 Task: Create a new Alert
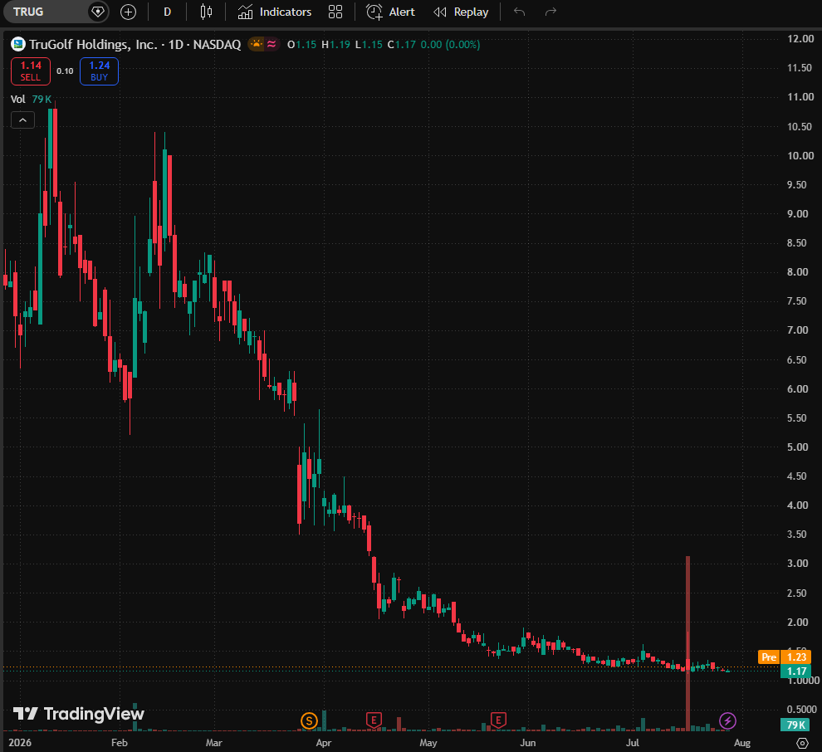point(390,12)
